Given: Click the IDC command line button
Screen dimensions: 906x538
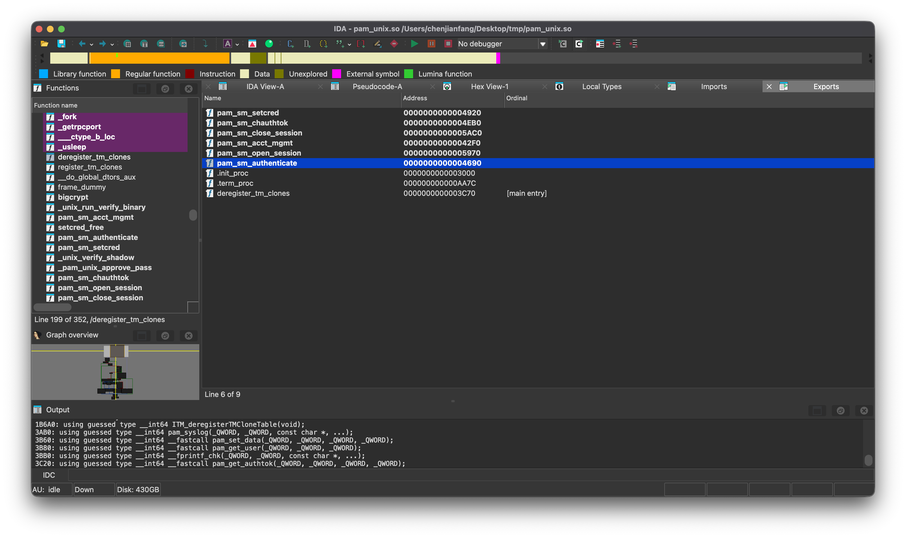Looking at the screenshot, I should point(49,475).
